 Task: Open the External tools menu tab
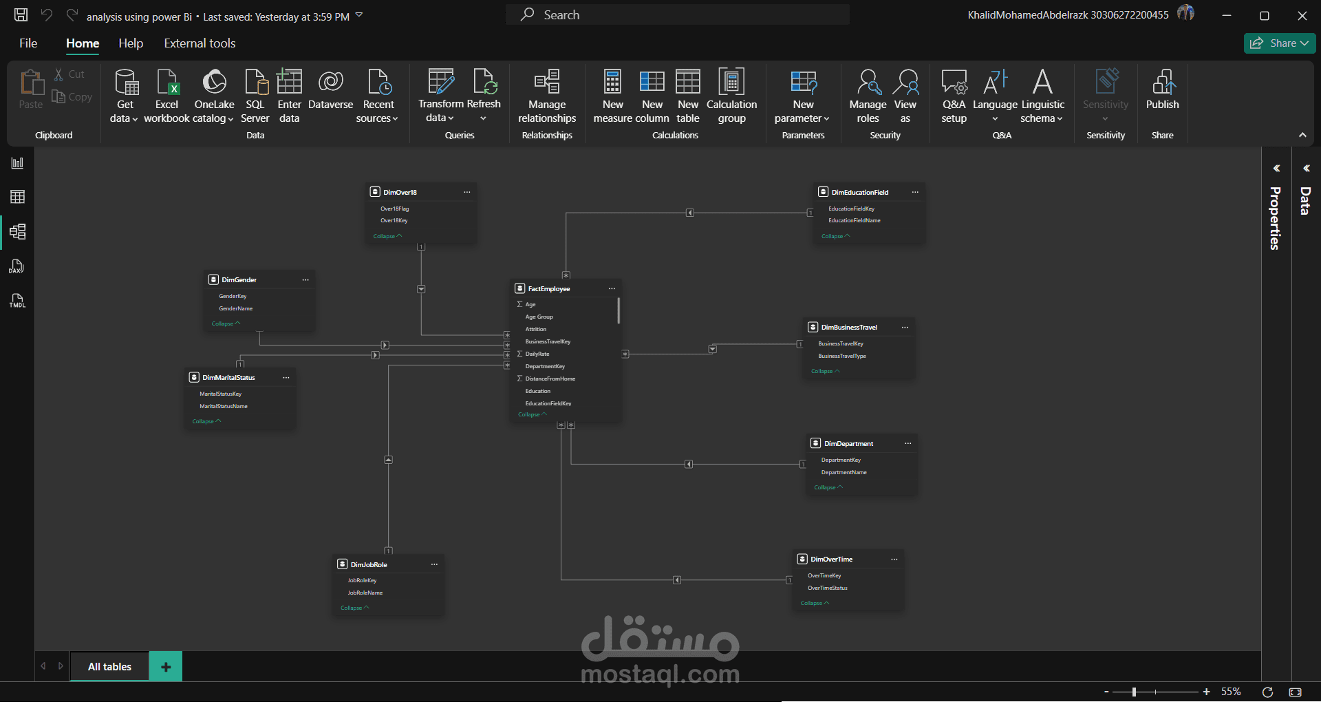tap(200, 43)
